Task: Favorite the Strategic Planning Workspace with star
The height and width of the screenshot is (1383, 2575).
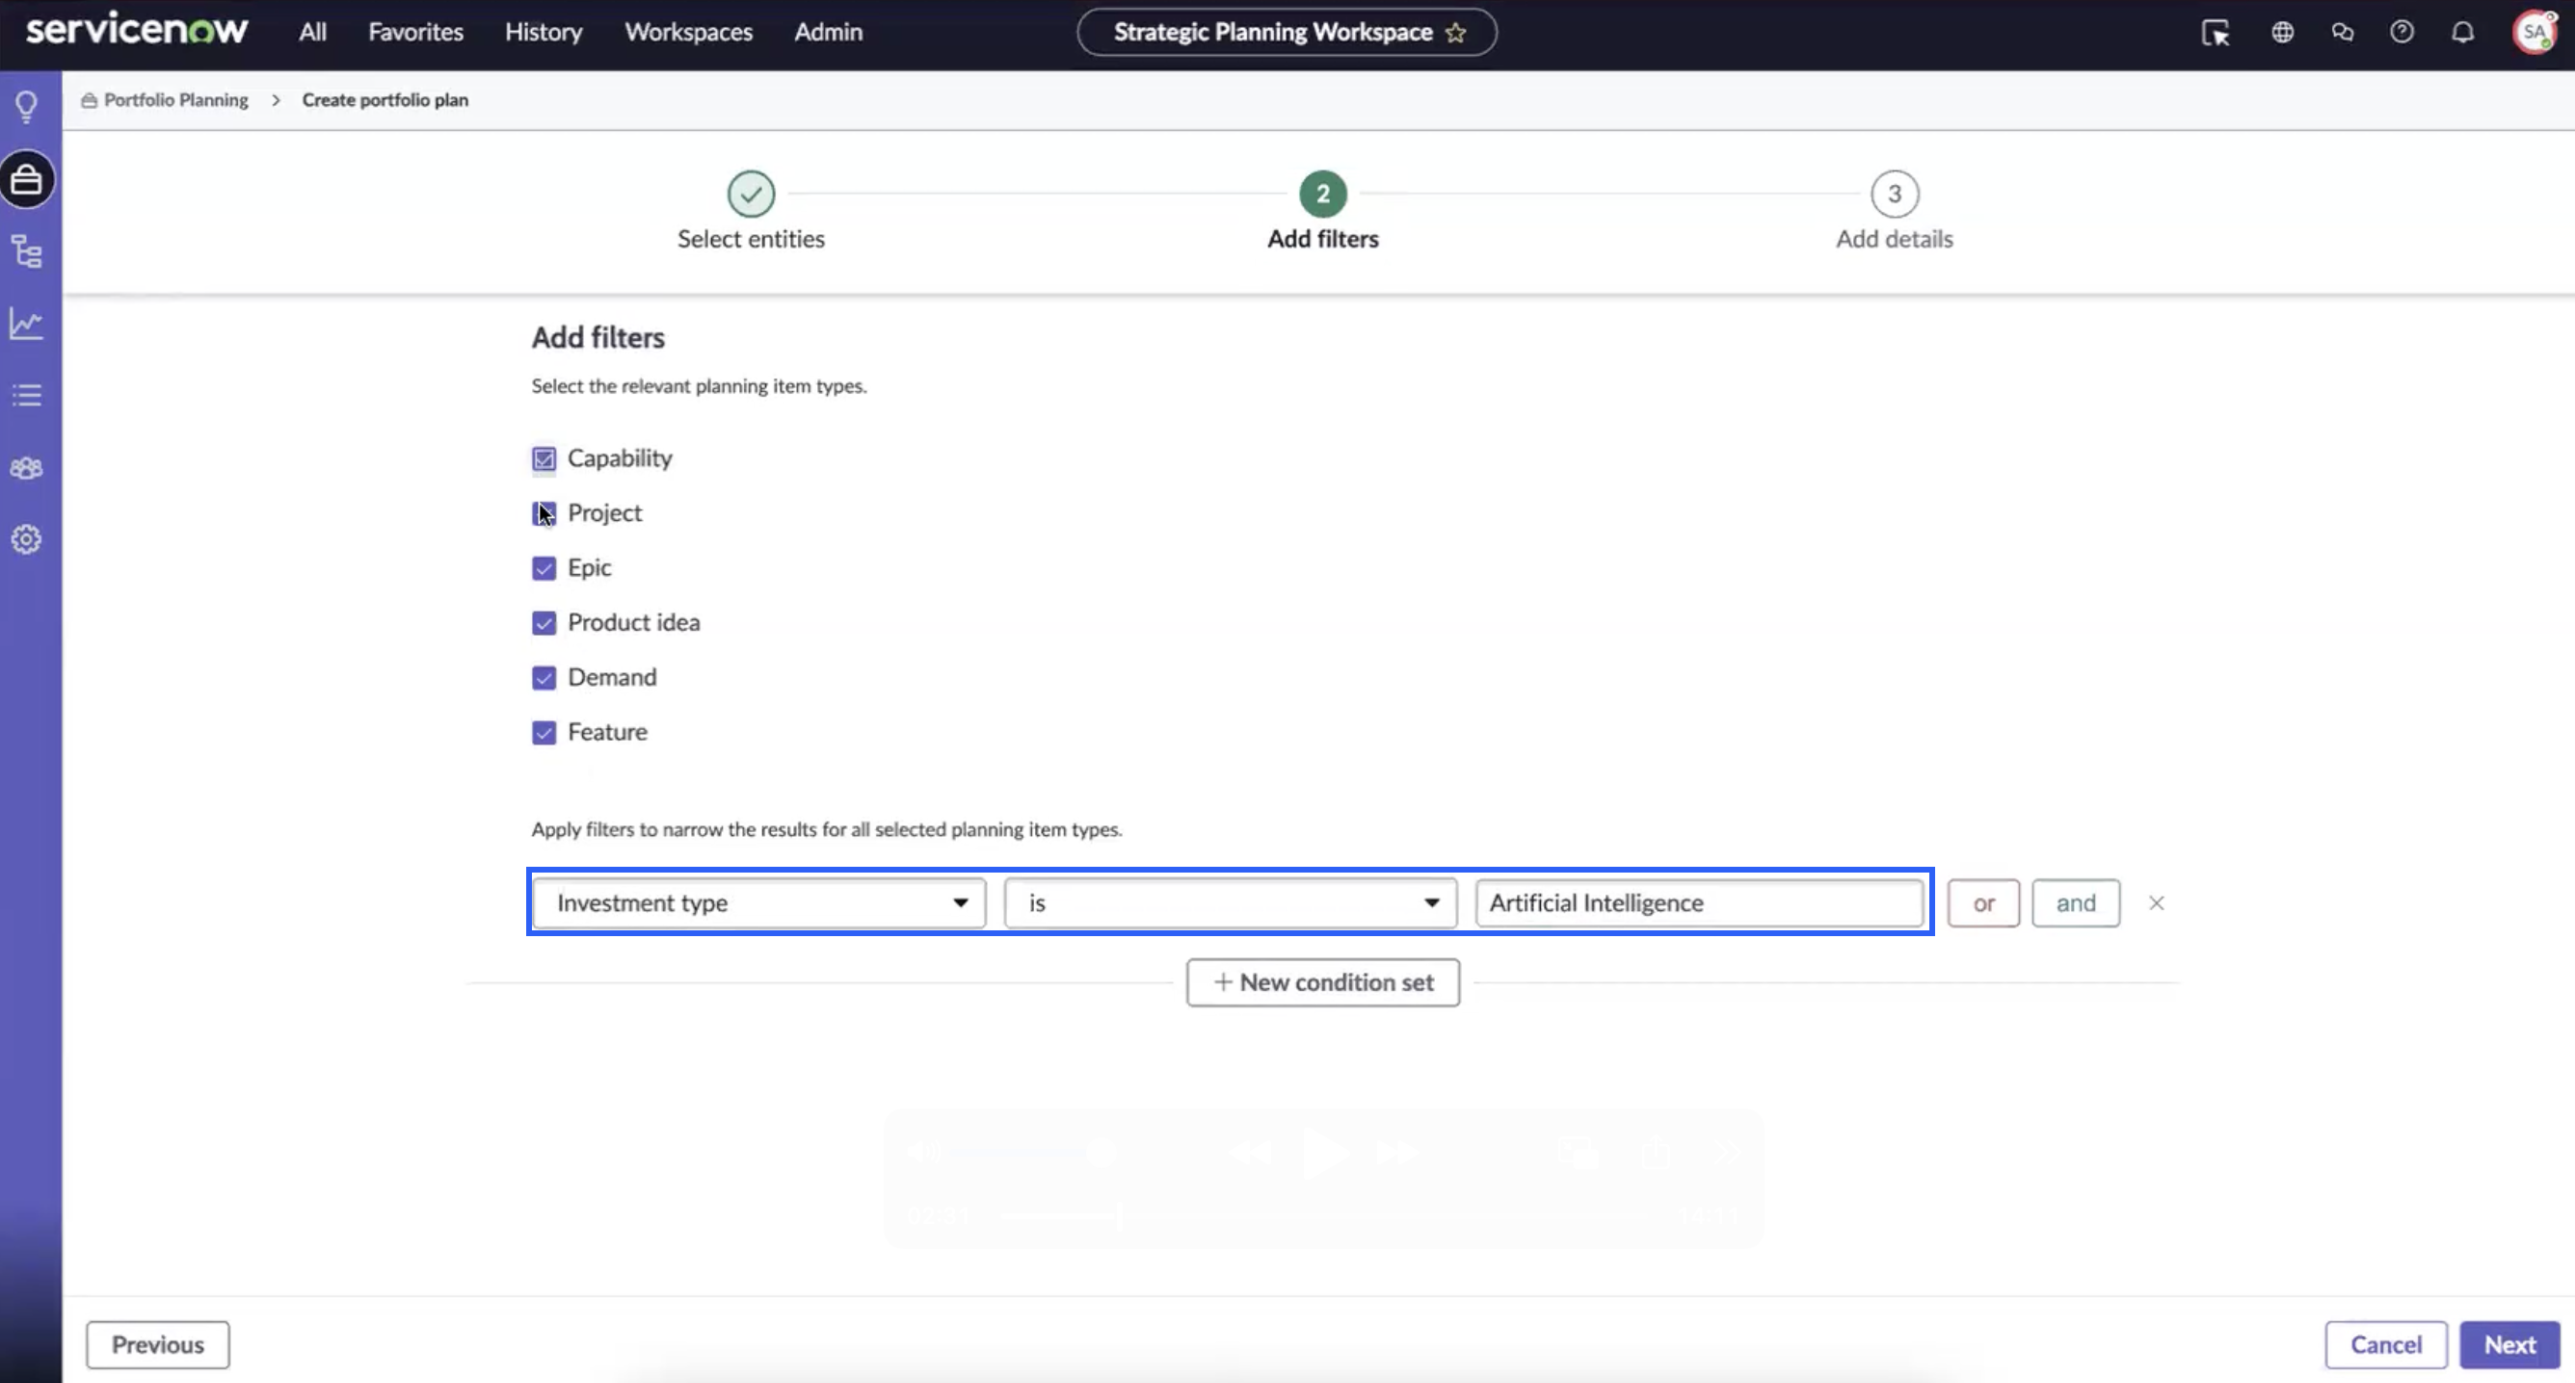Action: 1455,32
